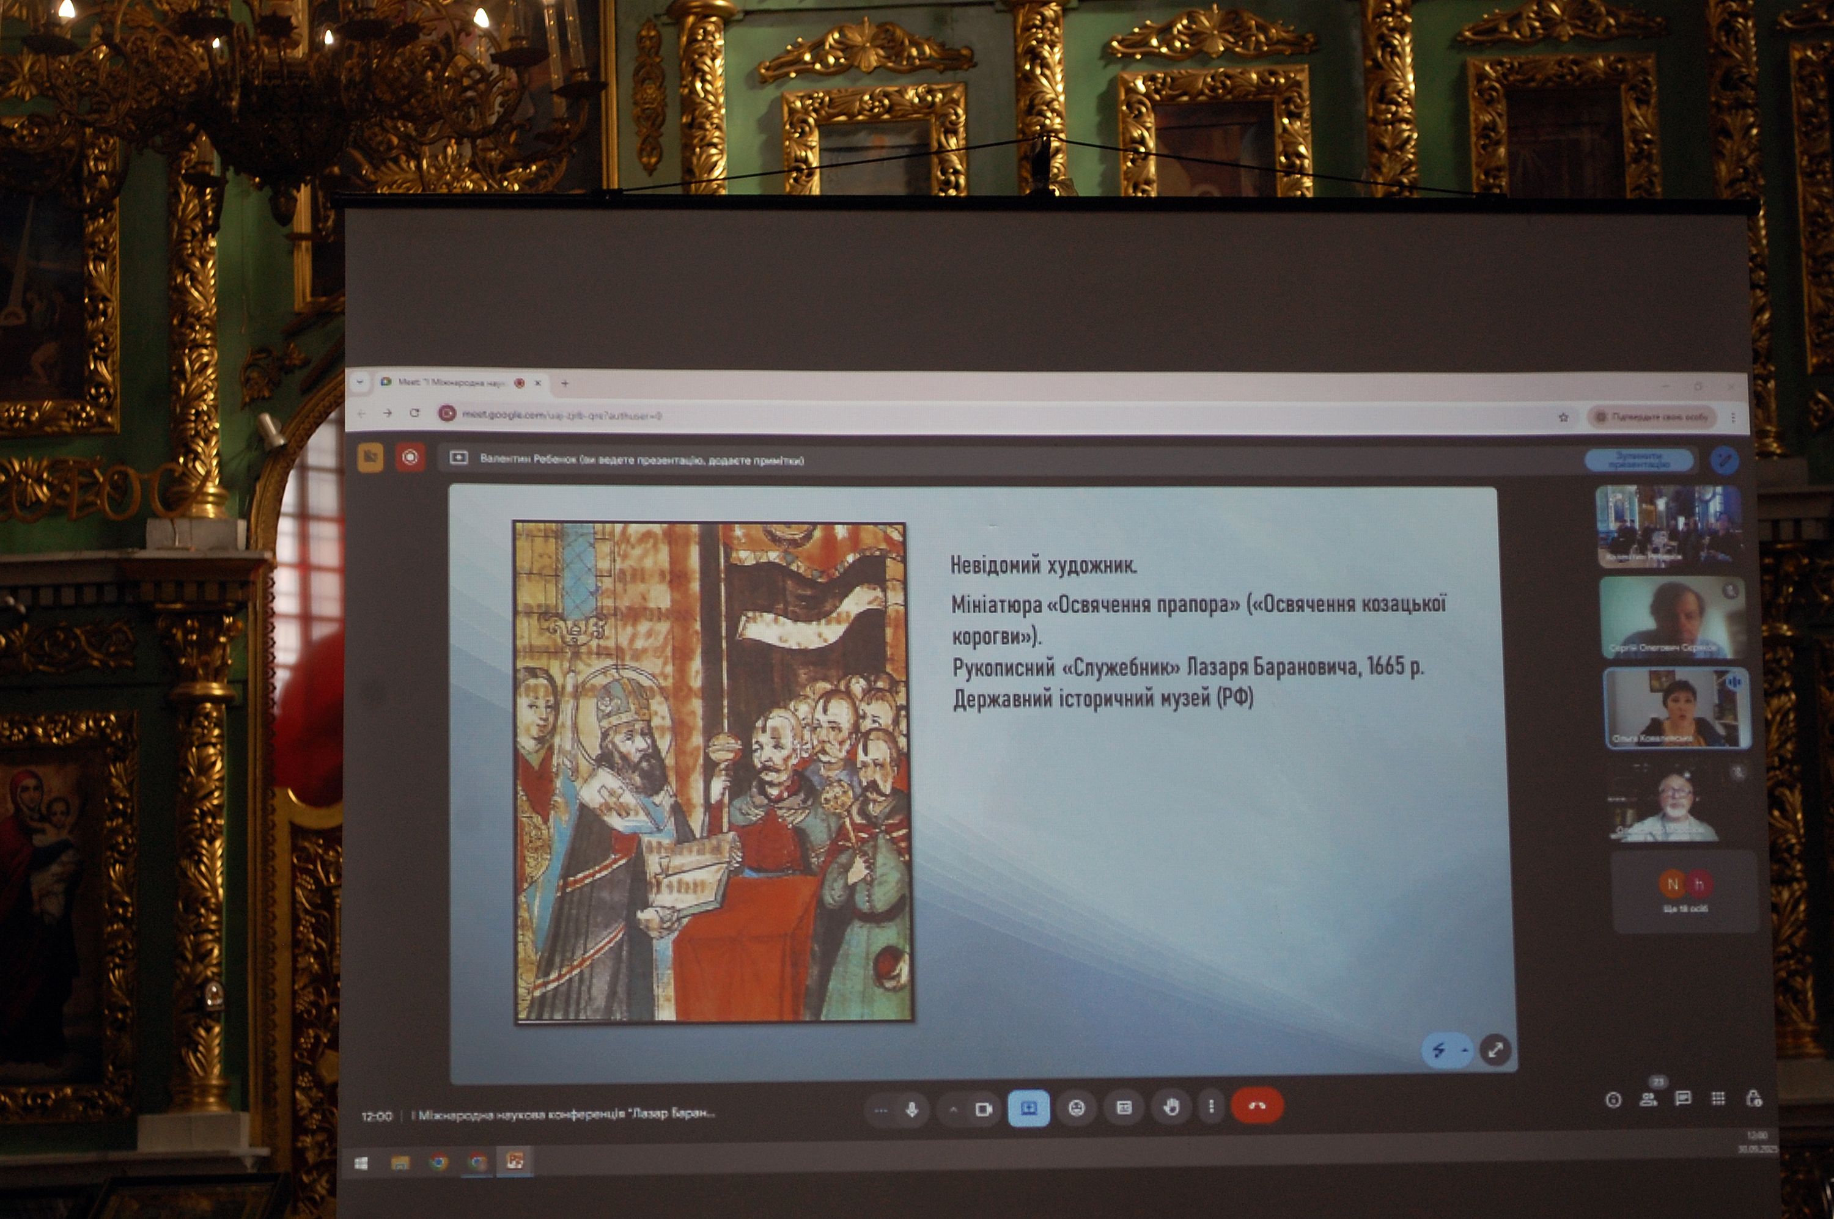1834x1219 pixels.
Task: Turn off the camera in Meet
Action: (x=983, y=1108)
